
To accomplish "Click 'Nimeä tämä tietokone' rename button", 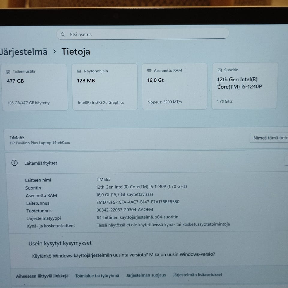I will 269,138.
